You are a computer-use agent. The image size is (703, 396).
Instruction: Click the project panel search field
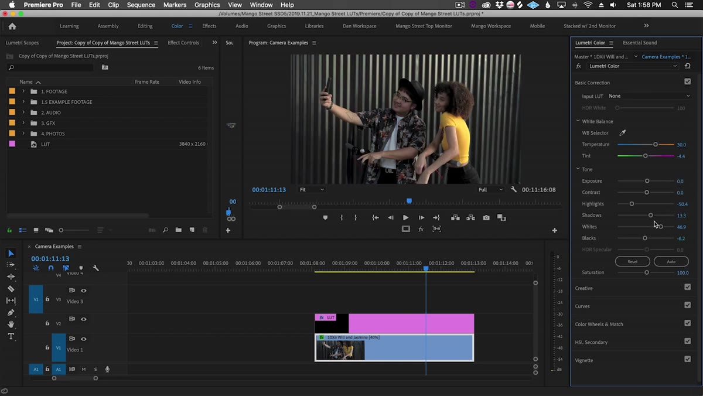click(x=50, y=68)
